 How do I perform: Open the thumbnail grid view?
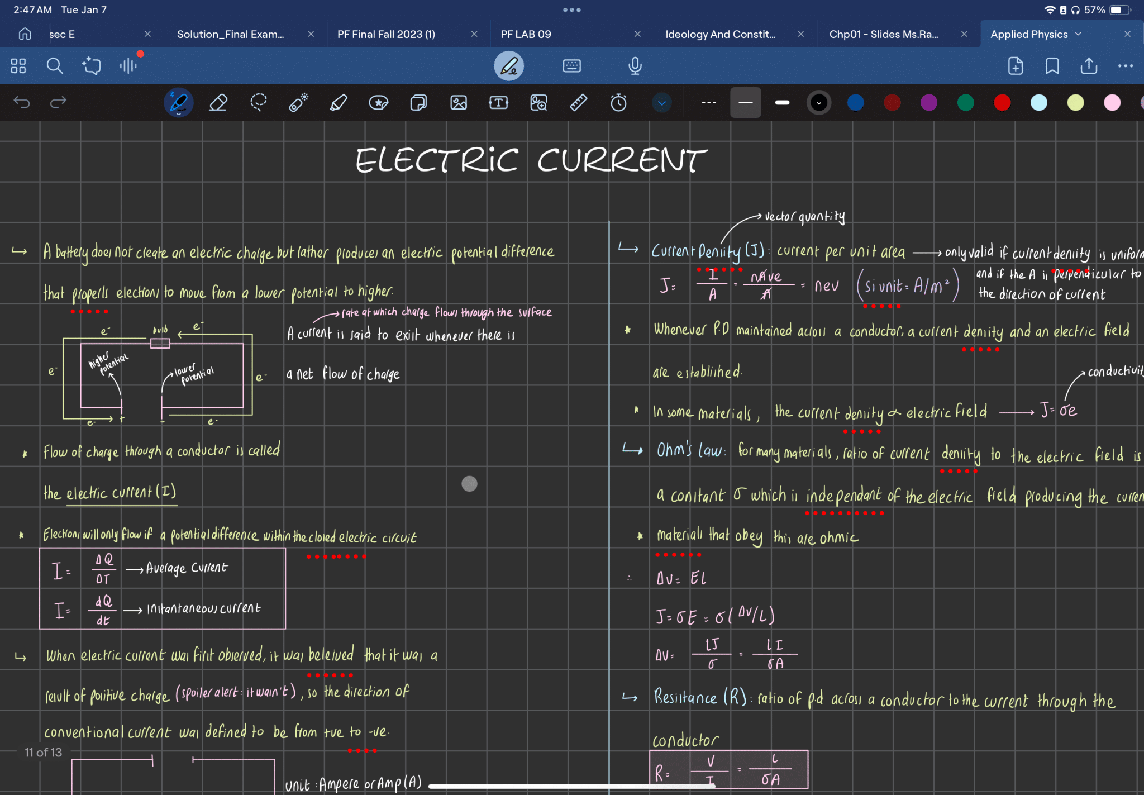(18, 66)
